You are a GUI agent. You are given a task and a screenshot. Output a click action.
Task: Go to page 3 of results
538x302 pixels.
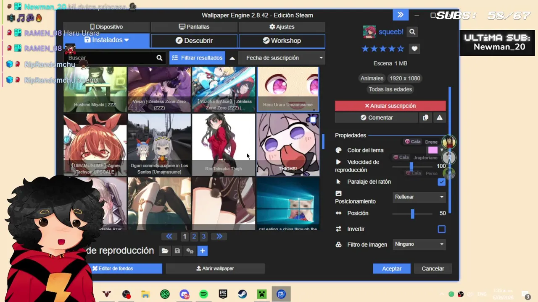point(203,237)
